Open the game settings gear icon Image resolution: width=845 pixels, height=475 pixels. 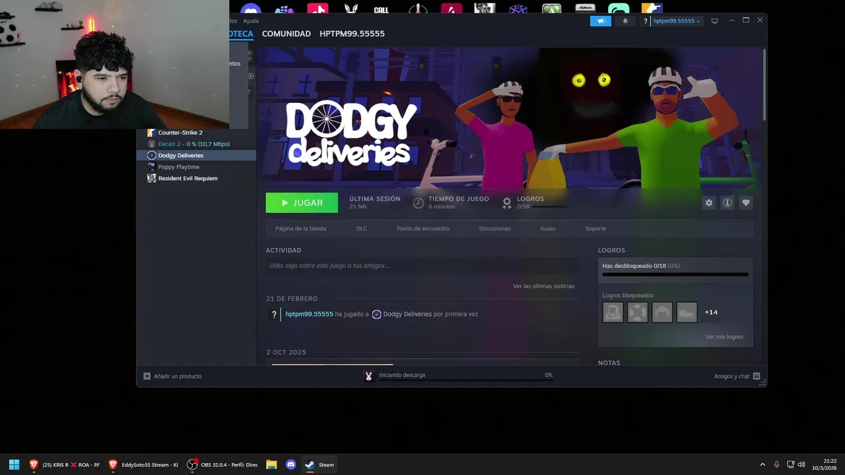click(x=709, y=203)
